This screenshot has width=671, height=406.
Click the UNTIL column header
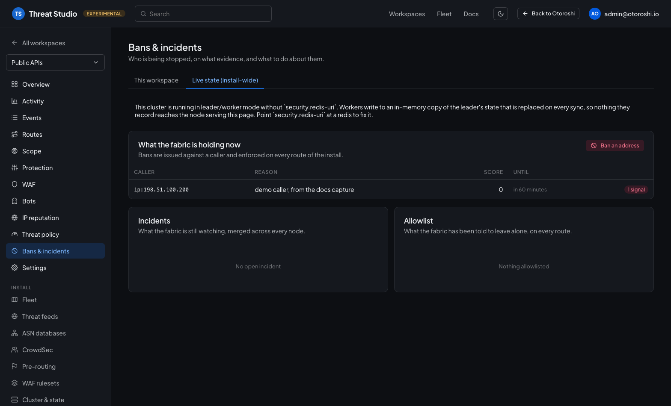pyautogui.click(x=521, y=172)
